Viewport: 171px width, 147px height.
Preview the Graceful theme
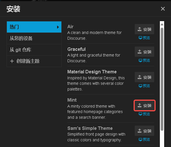(x=144, y=61)
